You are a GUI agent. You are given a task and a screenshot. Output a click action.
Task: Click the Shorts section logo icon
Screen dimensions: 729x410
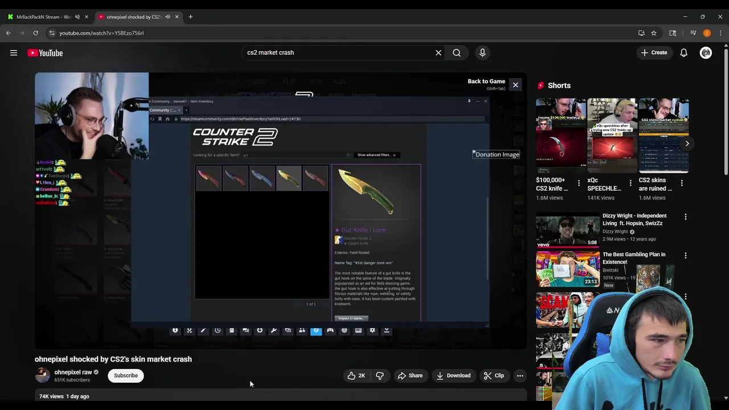540,85
